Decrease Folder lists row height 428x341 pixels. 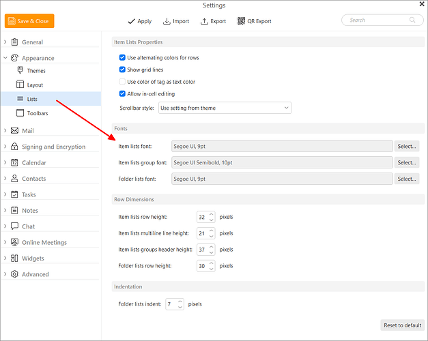[212, 269]
